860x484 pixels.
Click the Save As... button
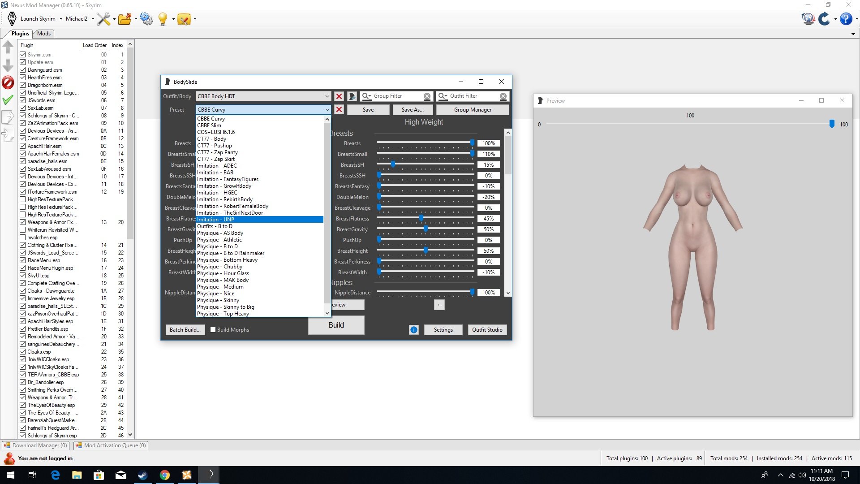413,110
